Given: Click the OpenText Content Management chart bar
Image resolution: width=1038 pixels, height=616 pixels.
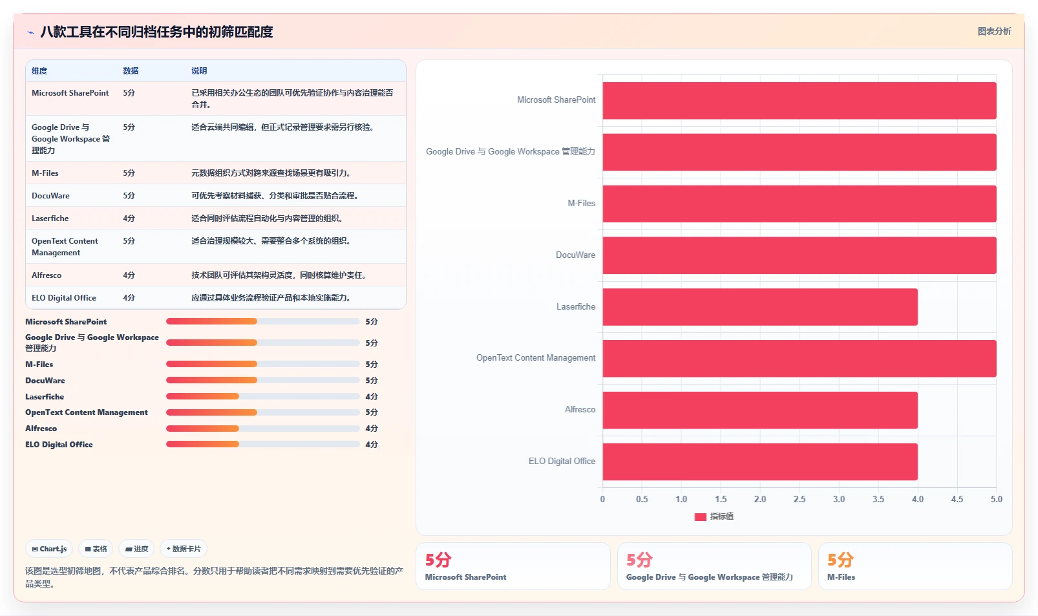Looking at the screenshot, I should [800, 358].
